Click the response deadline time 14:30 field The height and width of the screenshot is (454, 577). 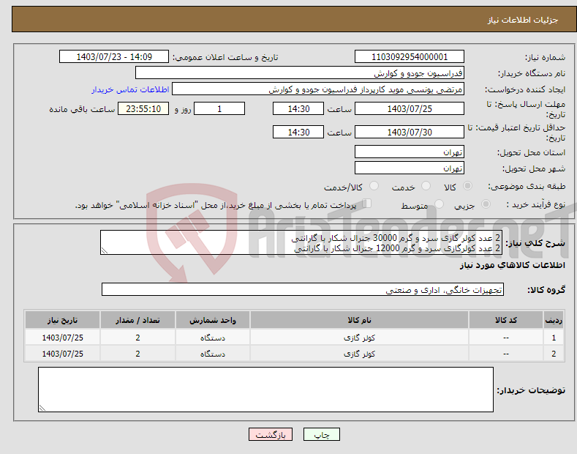(x=298, y=108)
